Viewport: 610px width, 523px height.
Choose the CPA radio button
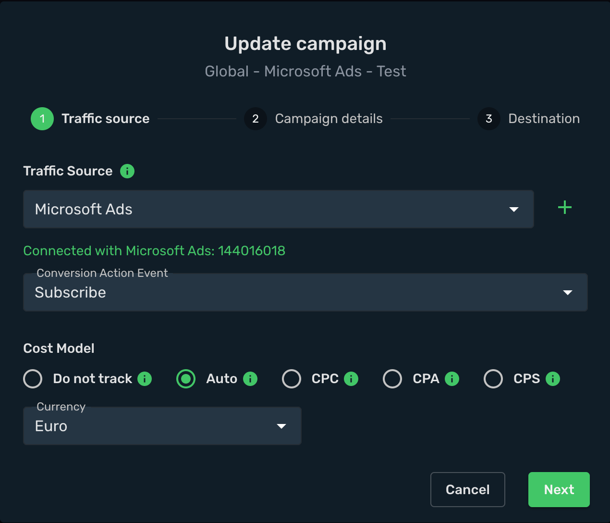pos(392,379)
